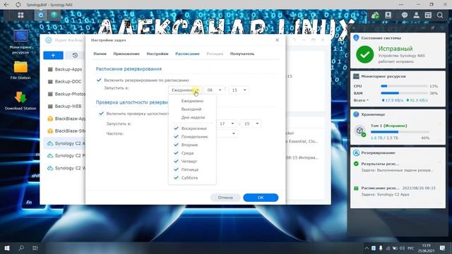Click the Отмена button
This screenshot has width=452, height=254.
click(x=225, y=198)
